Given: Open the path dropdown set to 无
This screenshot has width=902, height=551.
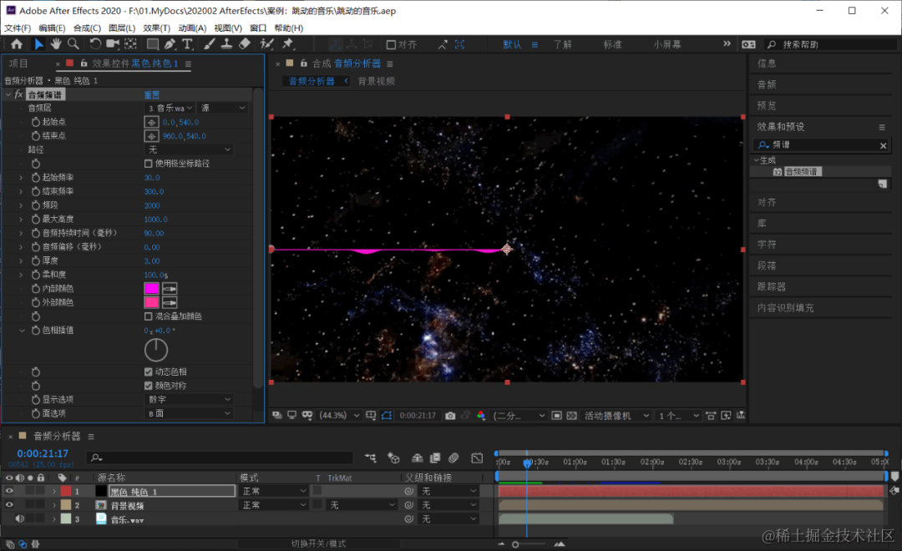Looking at the screenshot, I should point(189,149).
